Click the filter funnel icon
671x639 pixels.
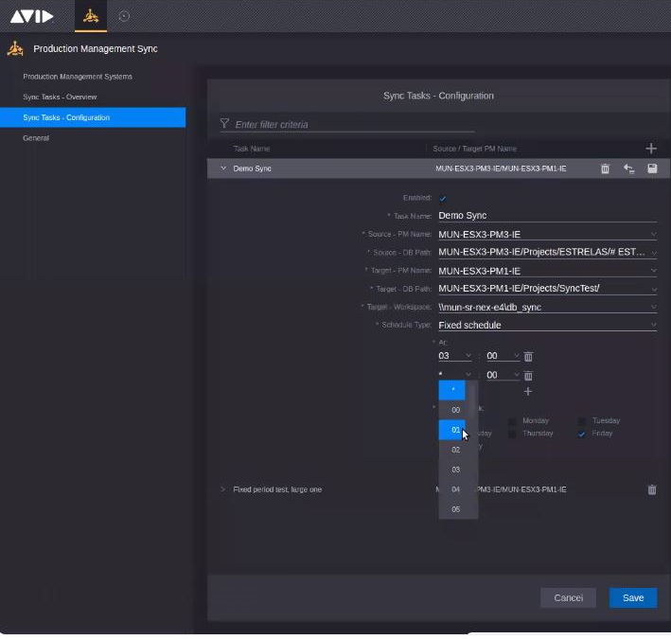coord(224,124)
